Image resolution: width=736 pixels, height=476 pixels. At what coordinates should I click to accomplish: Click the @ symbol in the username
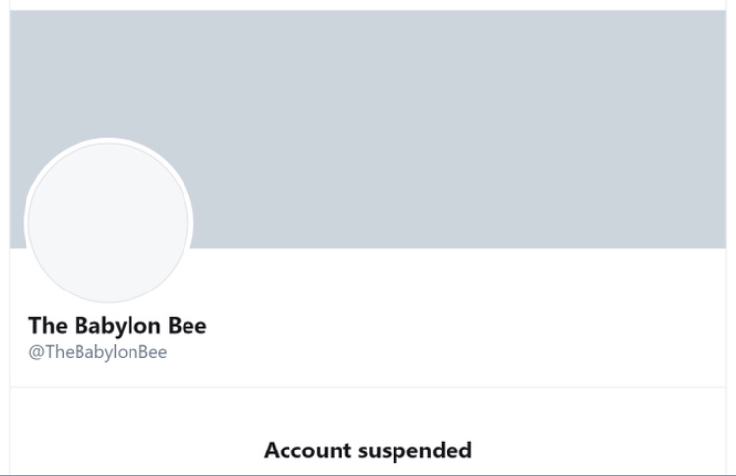[35, 353]
